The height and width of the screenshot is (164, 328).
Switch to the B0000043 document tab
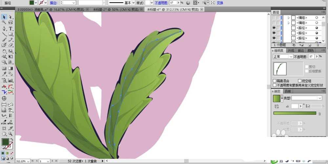51,9
